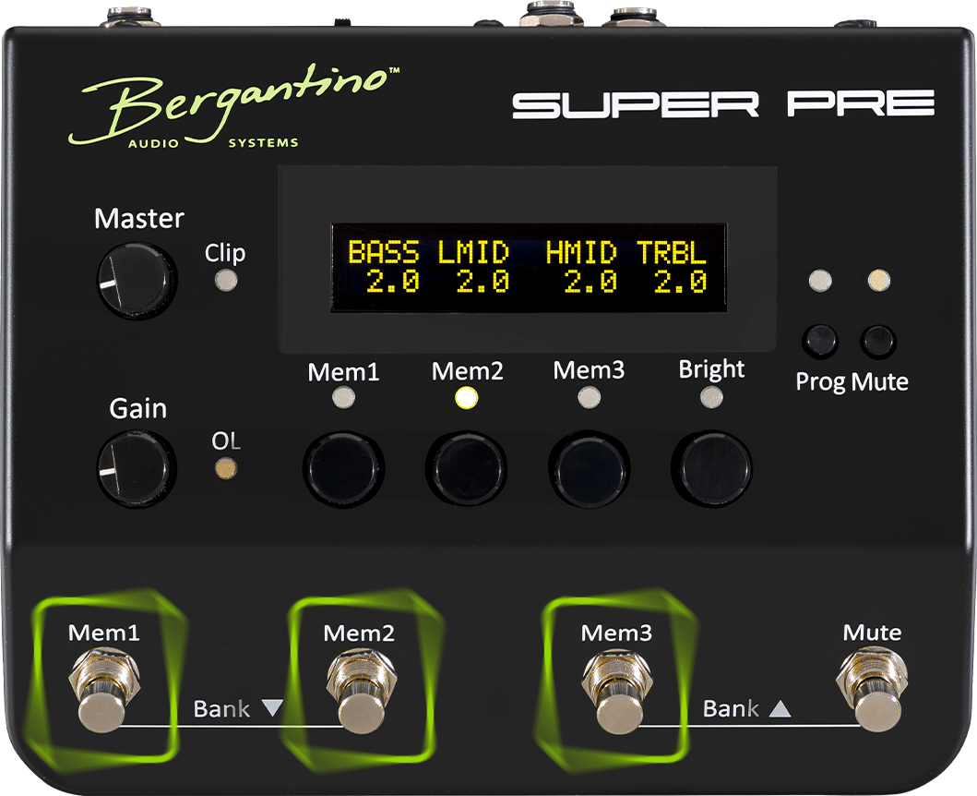Toggle the round Bright button

710,468
